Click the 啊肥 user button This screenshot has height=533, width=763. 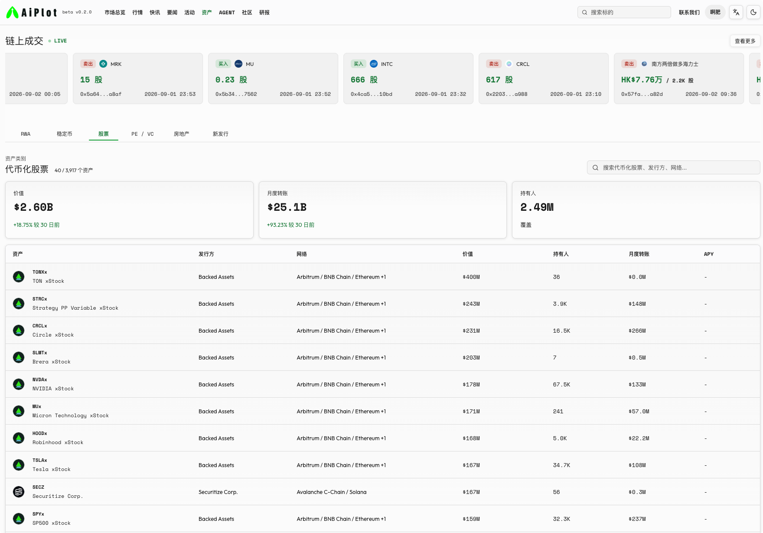pyautogui.click(x=715, y=12)
